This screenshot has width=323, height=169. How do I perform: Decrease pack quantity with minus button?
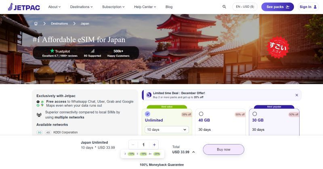point(133,145)
